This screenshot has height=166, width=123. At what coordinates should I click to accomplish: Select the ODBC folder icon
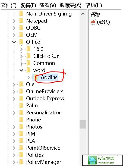pos(21,28)
